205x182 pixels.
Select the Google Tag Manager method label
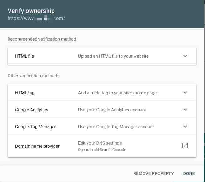pos(36,127)
